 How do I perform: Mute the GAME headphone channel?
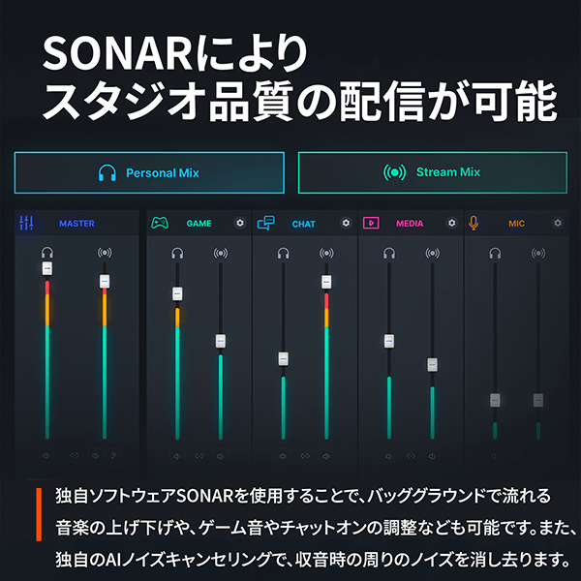pyautogui.click(x=177, y=456)
